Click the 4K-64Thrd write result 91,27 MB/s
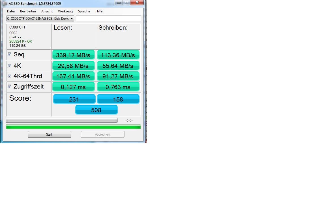Viewport: 326px width, 203px height. (x=118, y=76)
